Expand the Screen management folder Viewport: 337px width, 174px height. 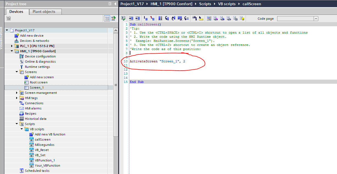click(x=17, y=93)
